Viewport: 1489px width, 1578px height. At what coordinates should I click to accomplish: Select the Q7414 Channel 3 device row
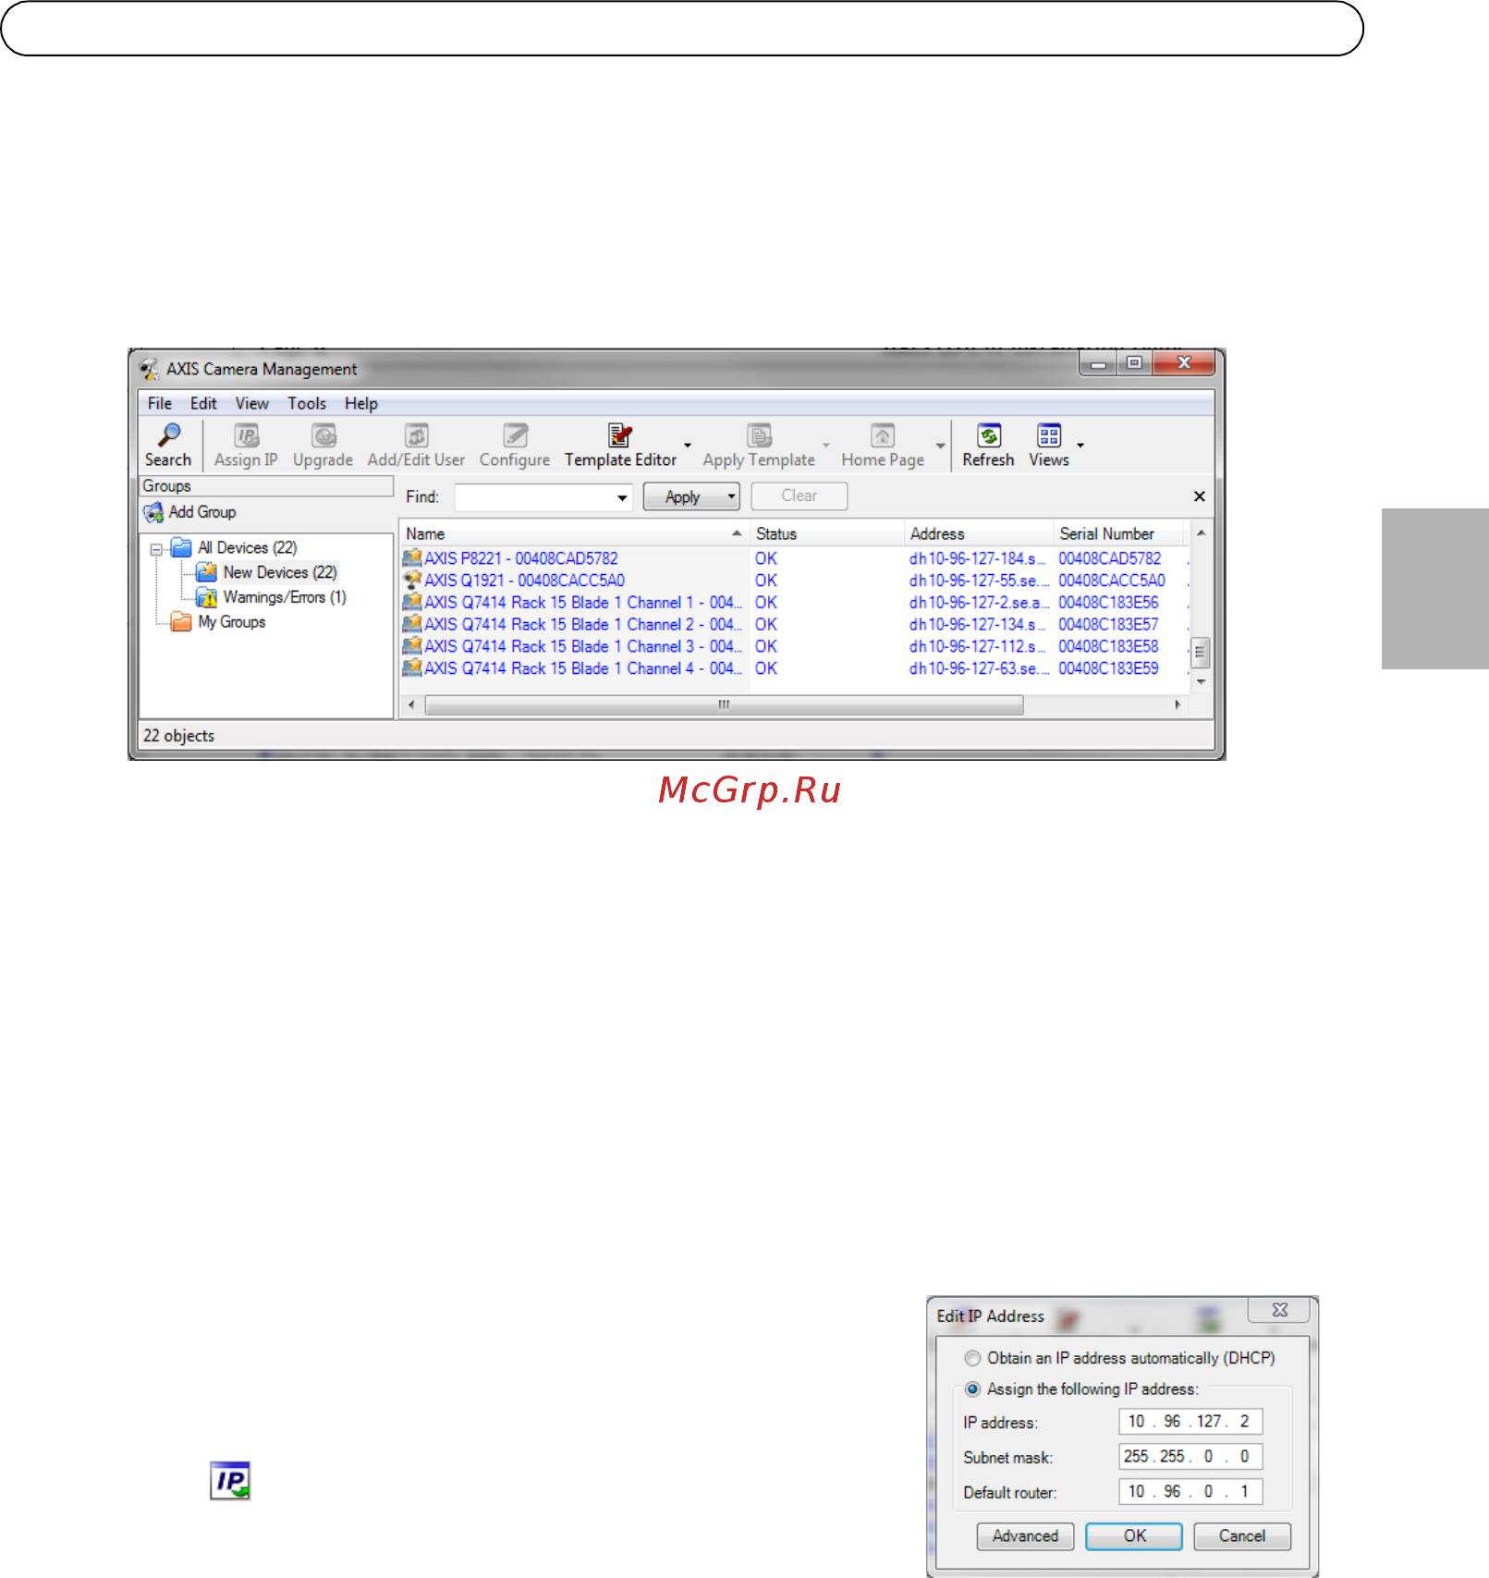tap(794, 647)
